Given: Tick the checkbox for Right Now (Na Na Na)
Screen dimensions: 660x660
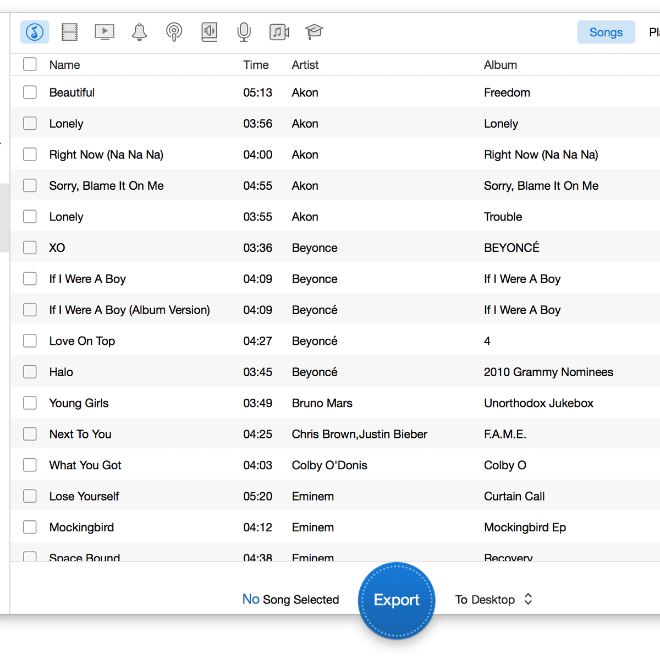Looking at the screenshot, I should 30,154.
